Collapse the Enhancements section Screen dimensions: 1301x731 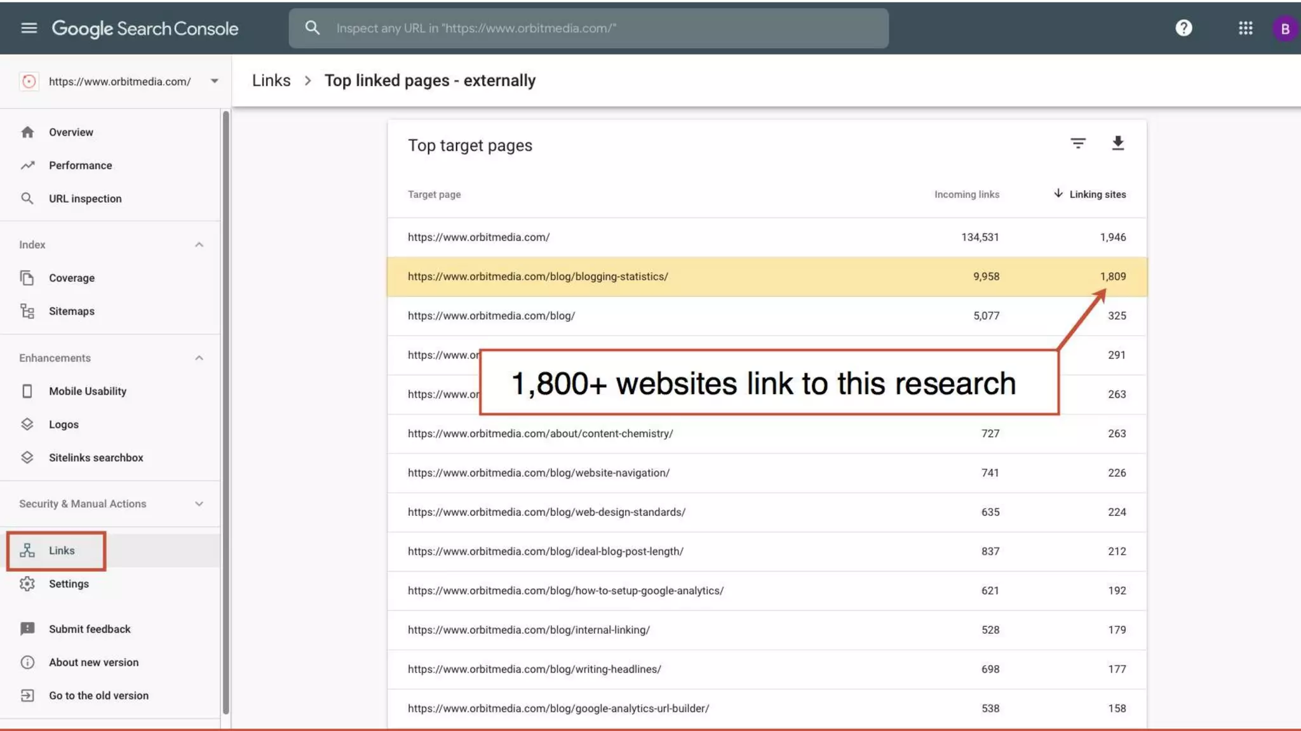coord(199,358)
